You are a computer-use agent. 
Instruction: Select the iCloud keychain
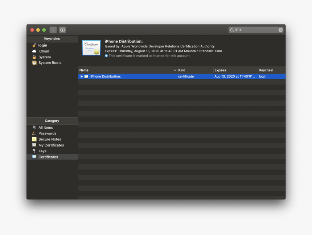tap(44, 51)
